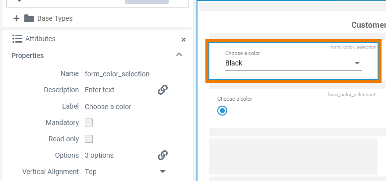Select the form_color_selection2 field
This screenshot has width=386, height=181.
293,107
